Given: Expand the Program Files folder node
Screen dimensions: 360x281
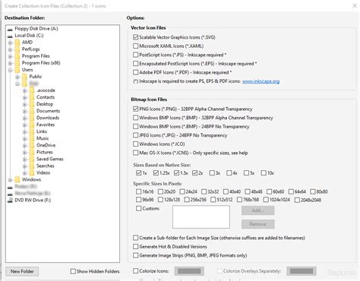Looking at the screenshot, I should pos(10,56).
